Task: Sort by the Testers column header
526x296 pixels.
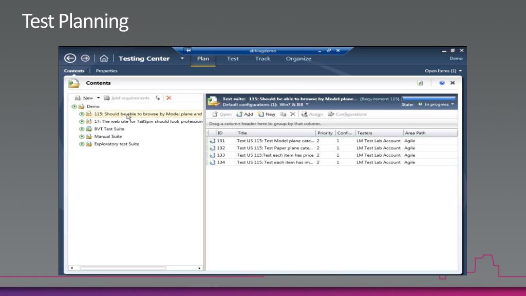Action: [x=379, y=133]
